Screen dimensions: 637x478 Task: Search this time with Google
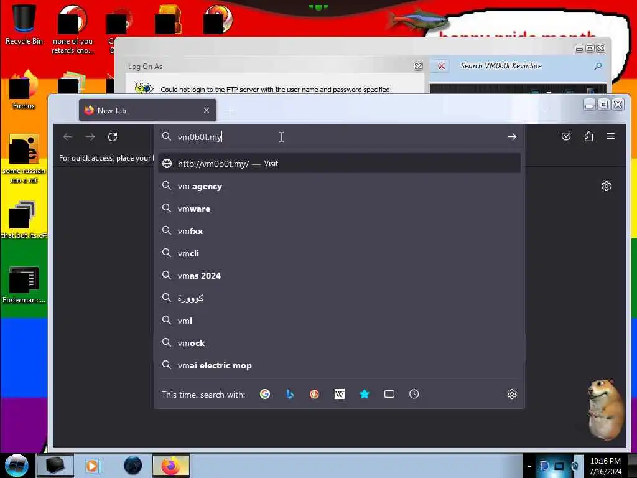265,394
